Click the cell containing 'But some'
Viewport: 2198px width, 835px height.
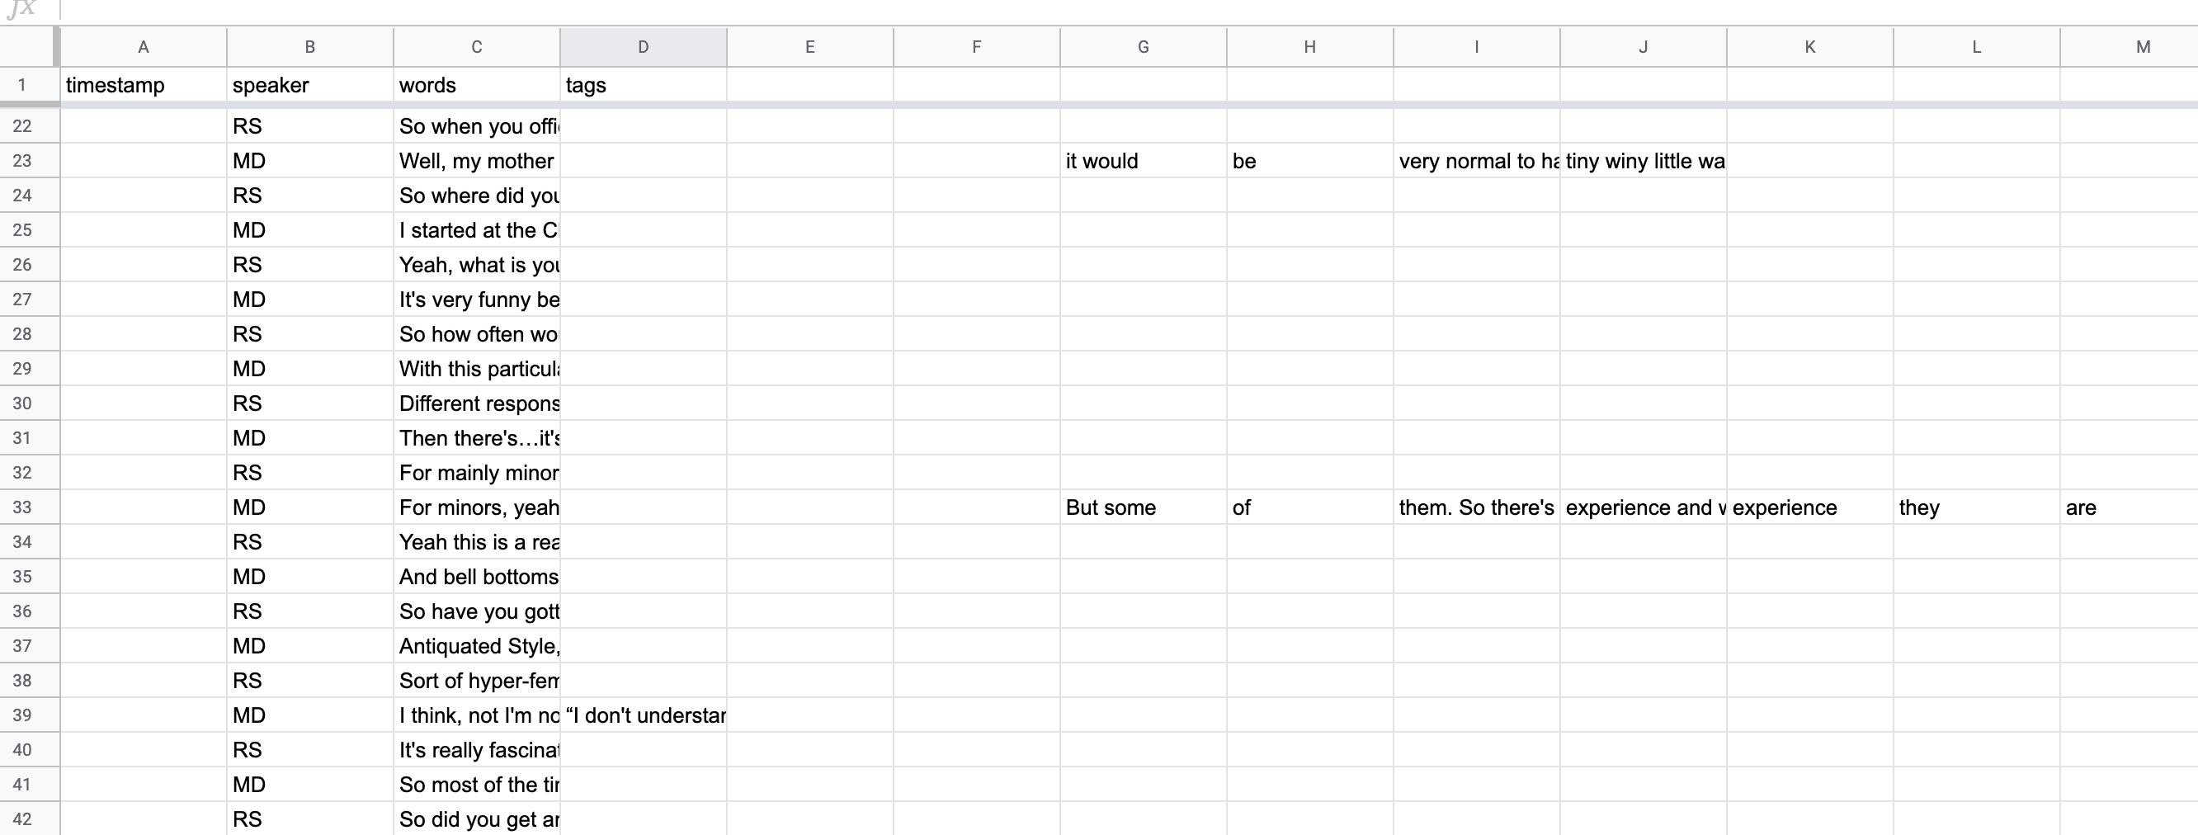click(x=1143, y=507)
